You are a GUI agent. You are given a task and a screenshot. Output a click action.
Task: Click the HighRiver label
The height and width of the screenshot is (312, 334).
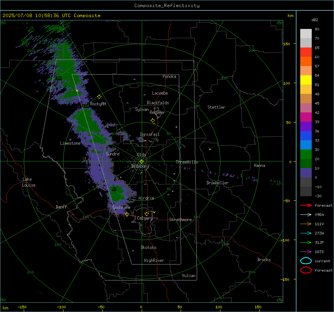pos(154,260)
